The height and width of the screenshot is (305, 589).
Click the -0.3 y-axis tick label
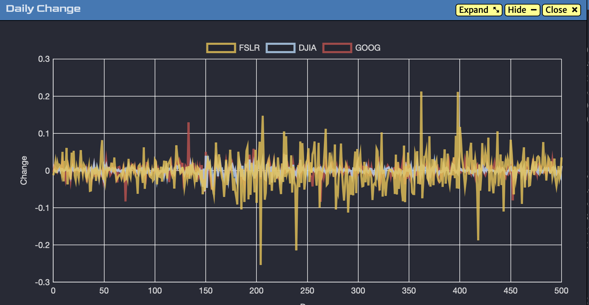(x=42, y=282)
